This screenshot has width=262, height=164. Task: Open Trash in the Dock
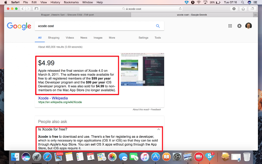tap(247, 157)
